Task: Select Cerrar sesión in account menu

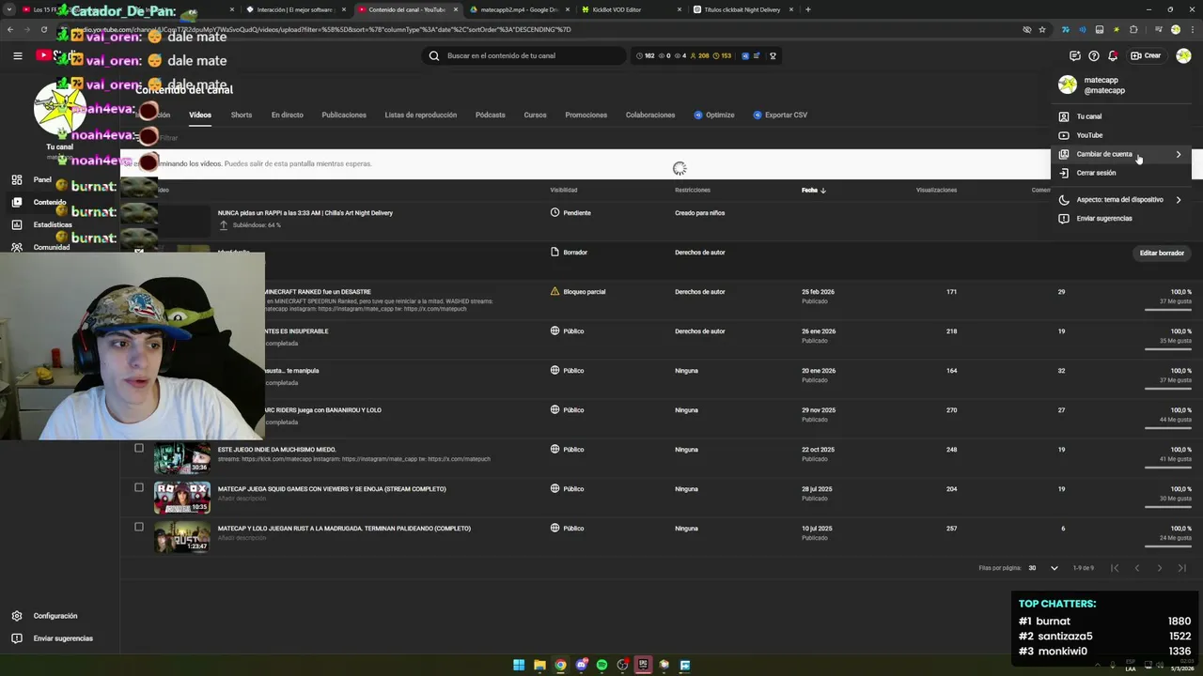Action: tap(1120, 173)
